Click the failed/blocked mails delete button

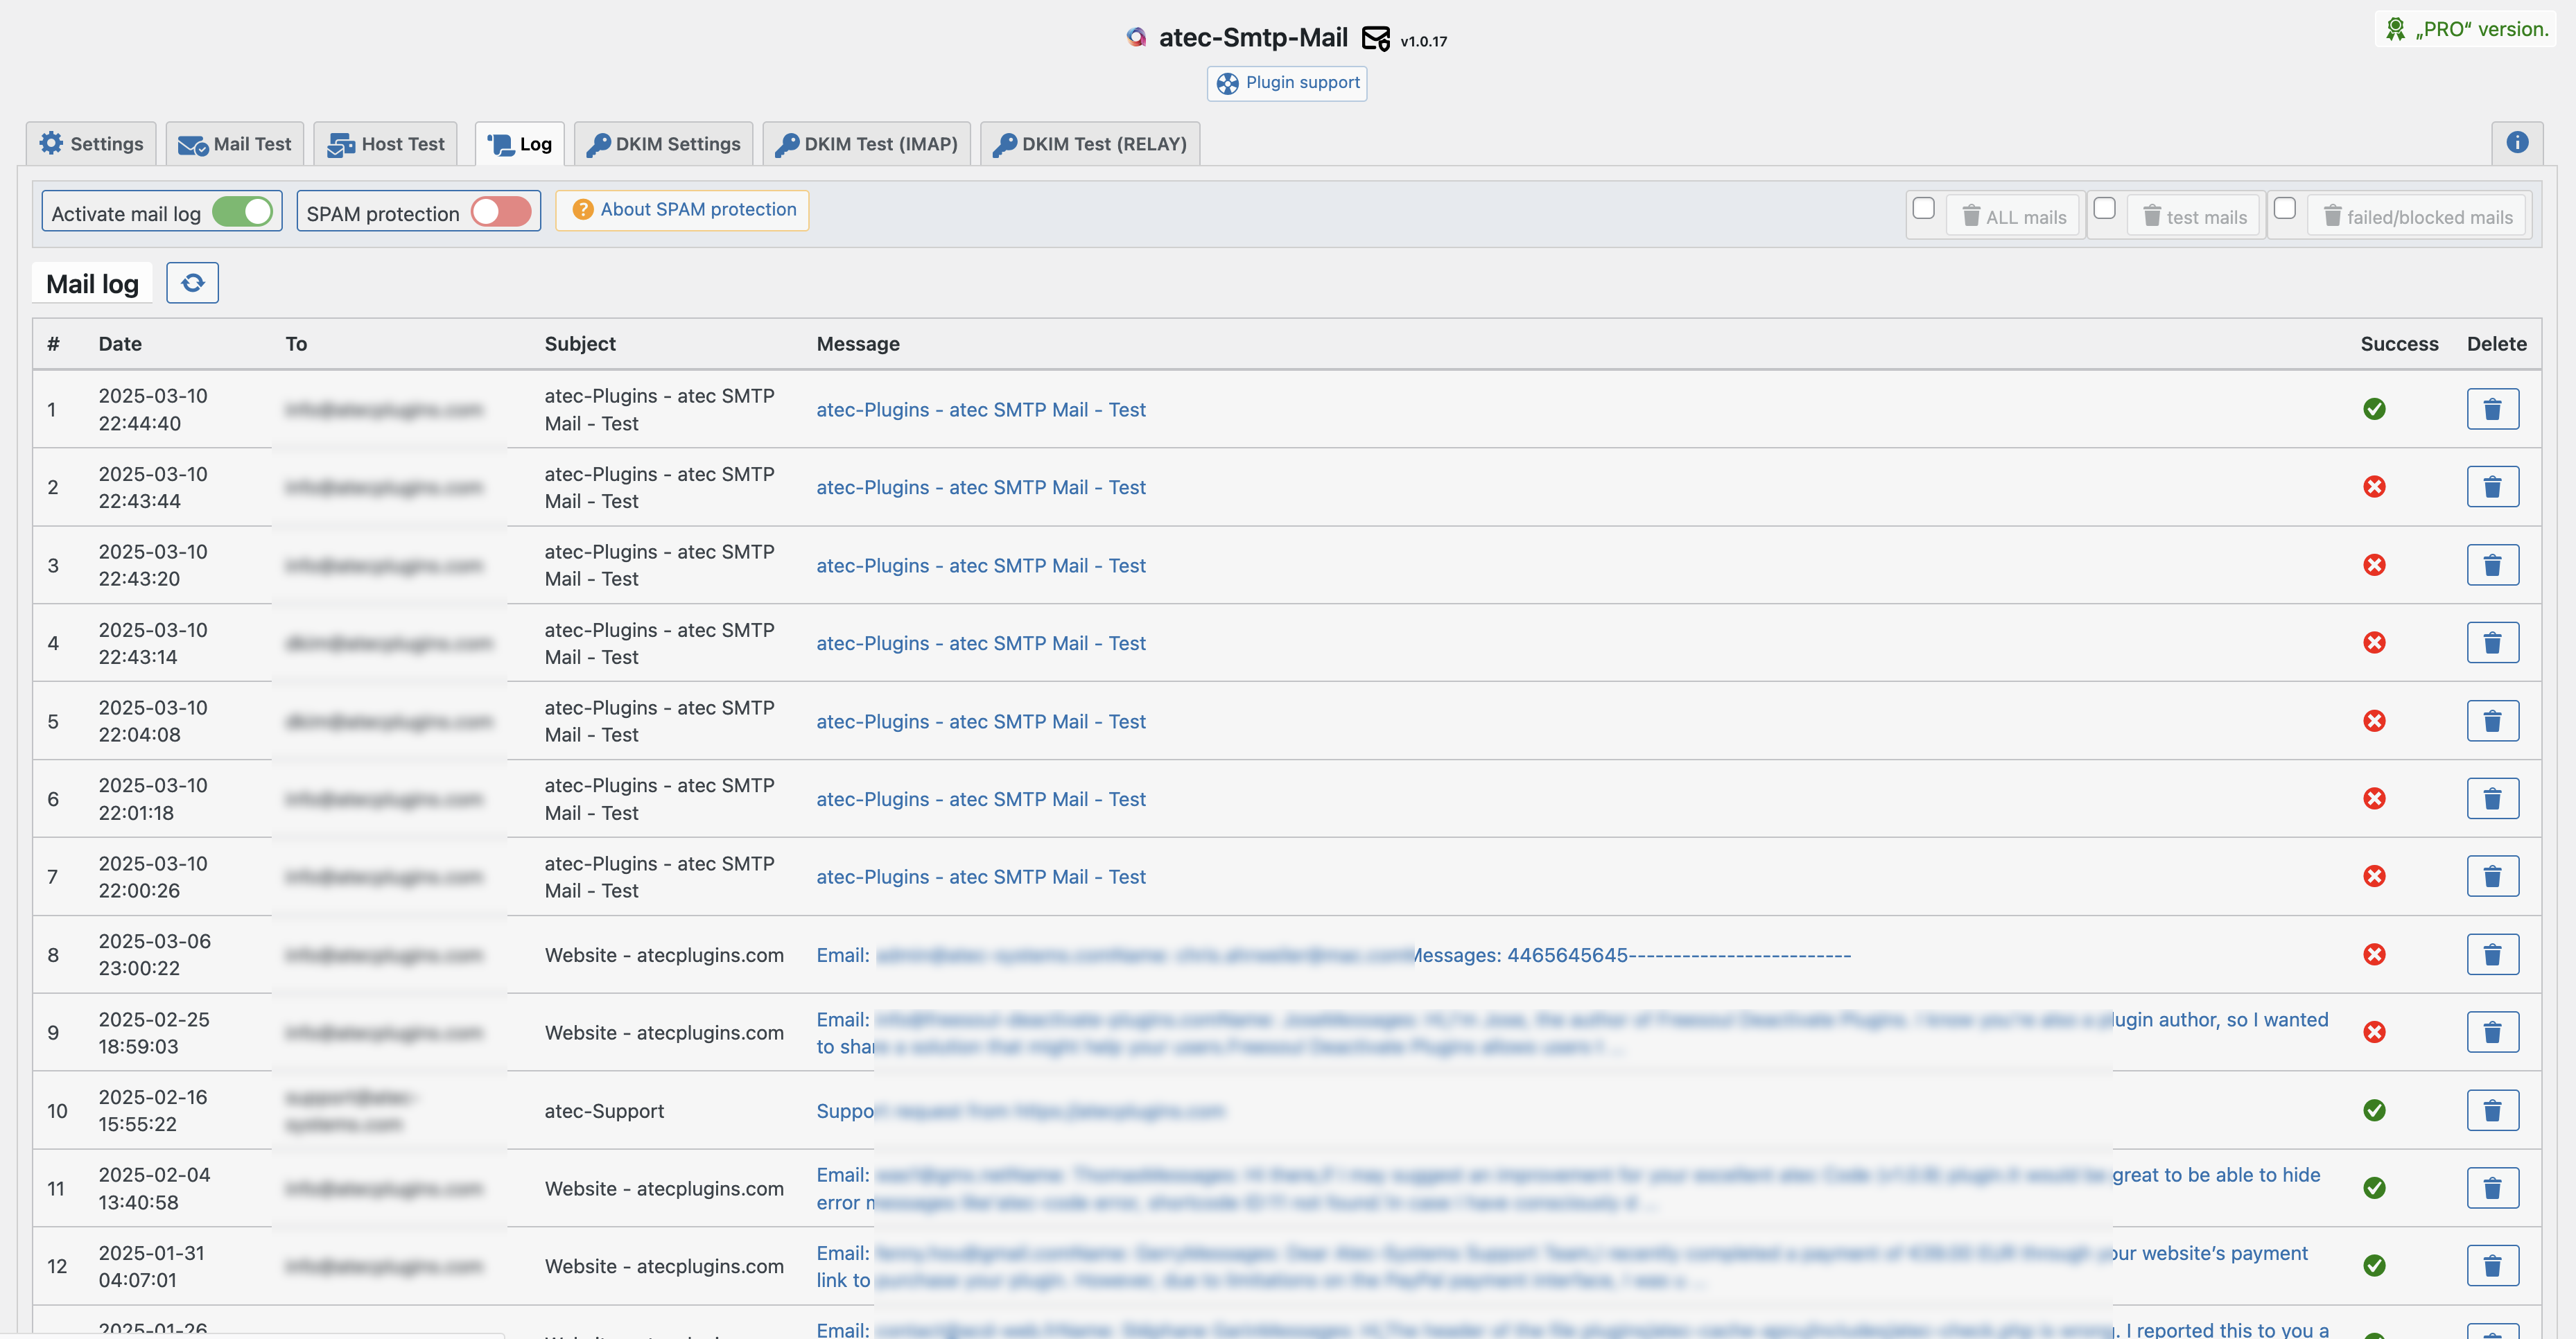[2416, 216]
